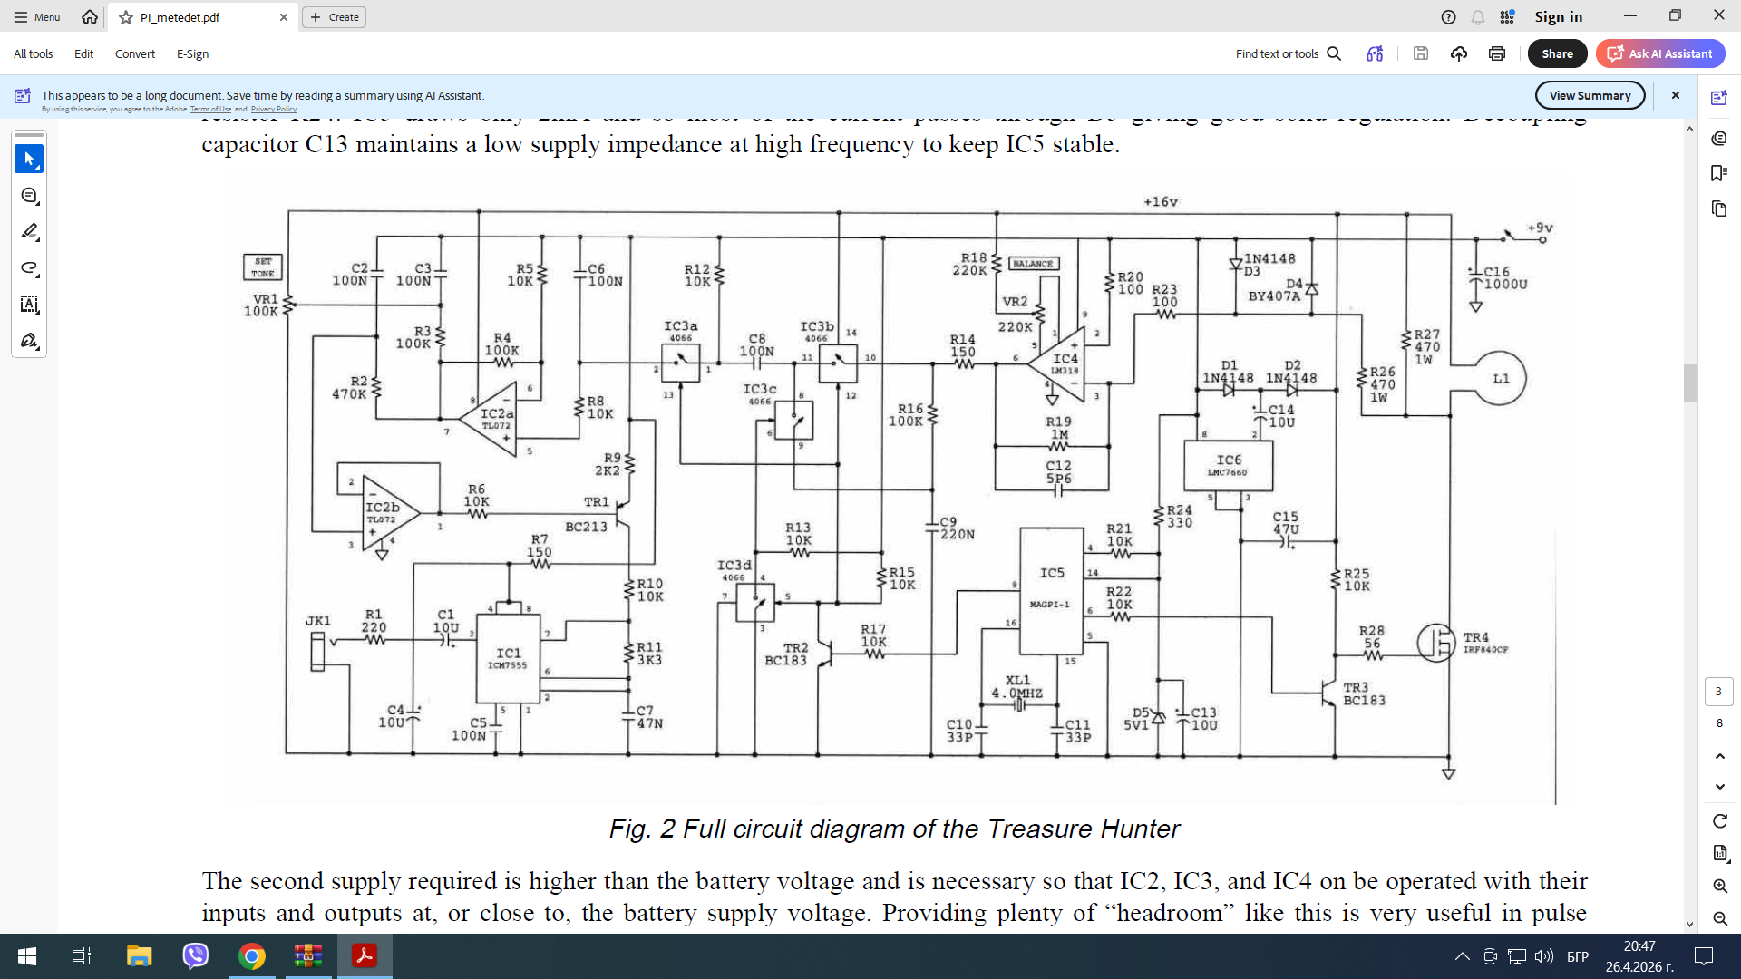Go to the previous page arrow
1741x979 pixels.
[1719, 756]
